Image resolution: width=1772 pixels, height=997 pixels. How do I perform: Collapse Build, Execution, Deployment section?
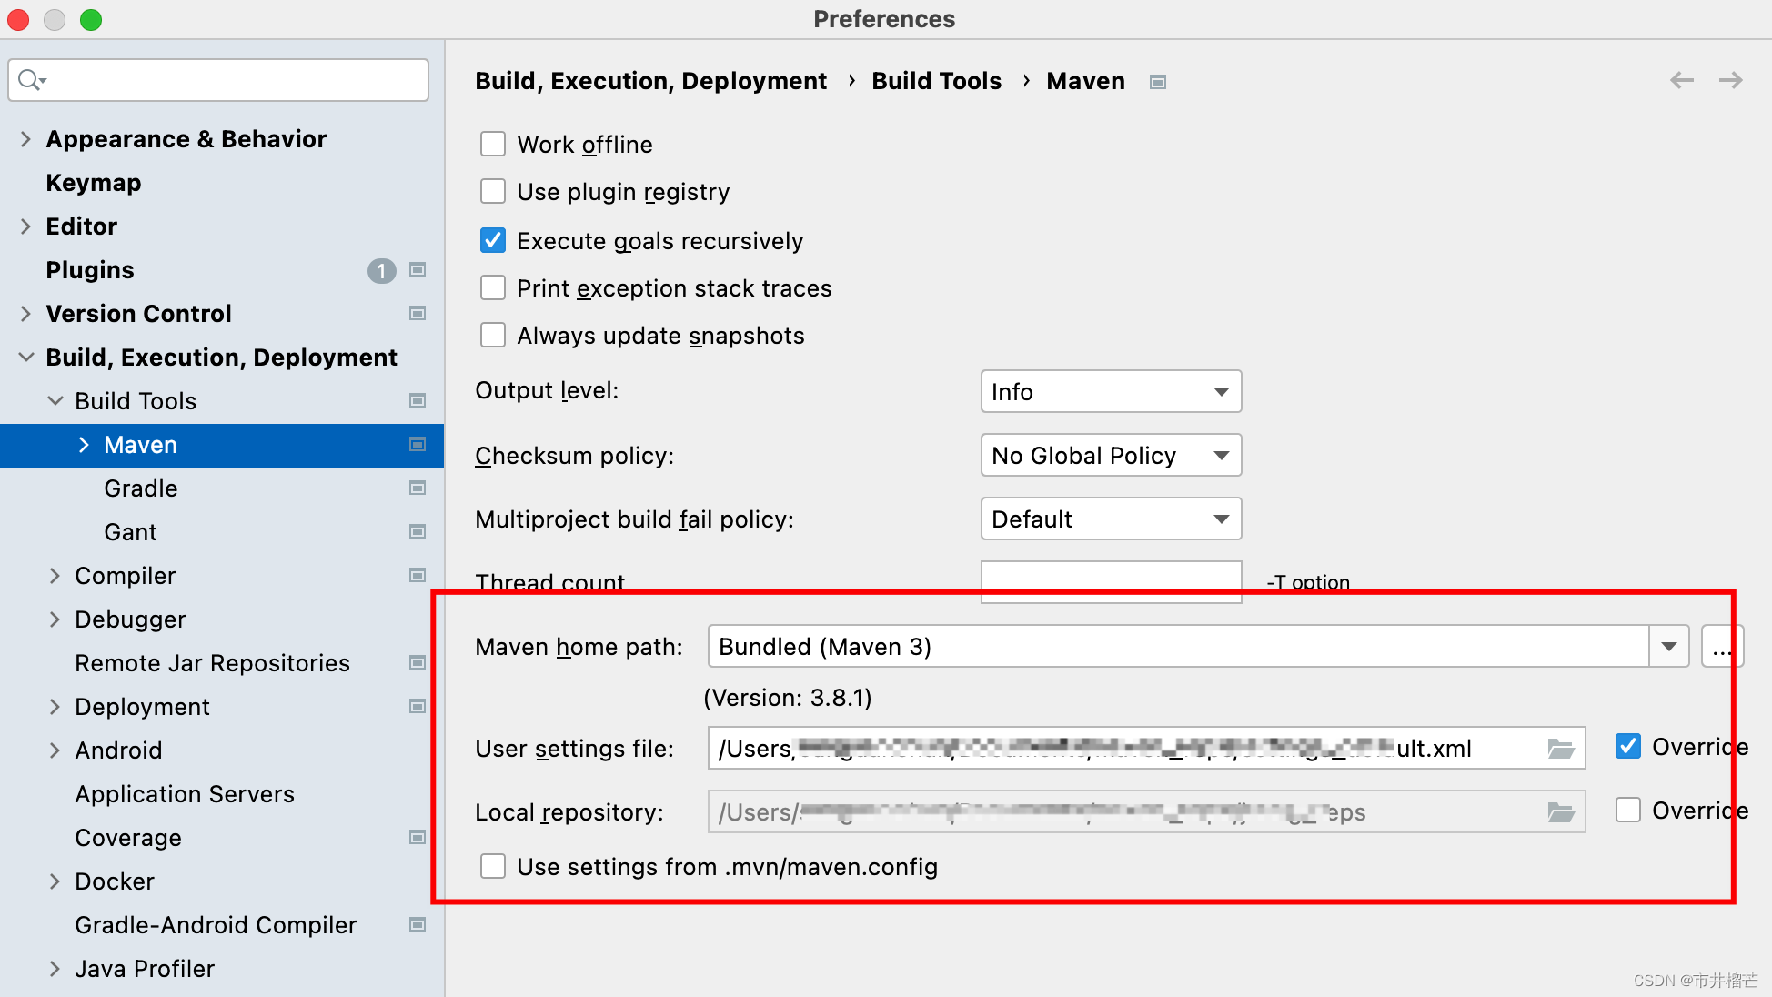click(26, 358)
